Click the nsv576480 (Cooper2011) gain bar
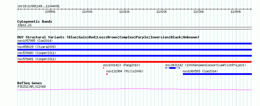Screen dimensions: 260x106 [x=134, y=56]
